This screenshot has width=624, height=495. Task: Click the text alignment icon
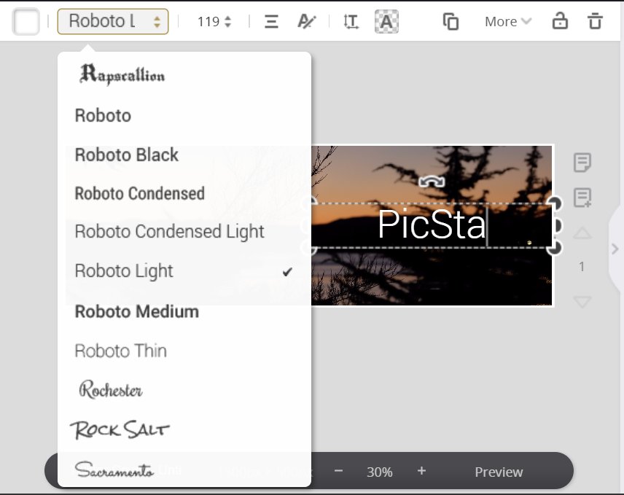coord(271,22)
